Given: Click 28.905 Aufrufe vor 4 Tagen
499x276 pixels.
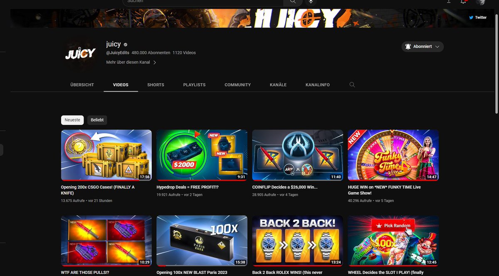Looking at the screenshot, I should (275, 195).
